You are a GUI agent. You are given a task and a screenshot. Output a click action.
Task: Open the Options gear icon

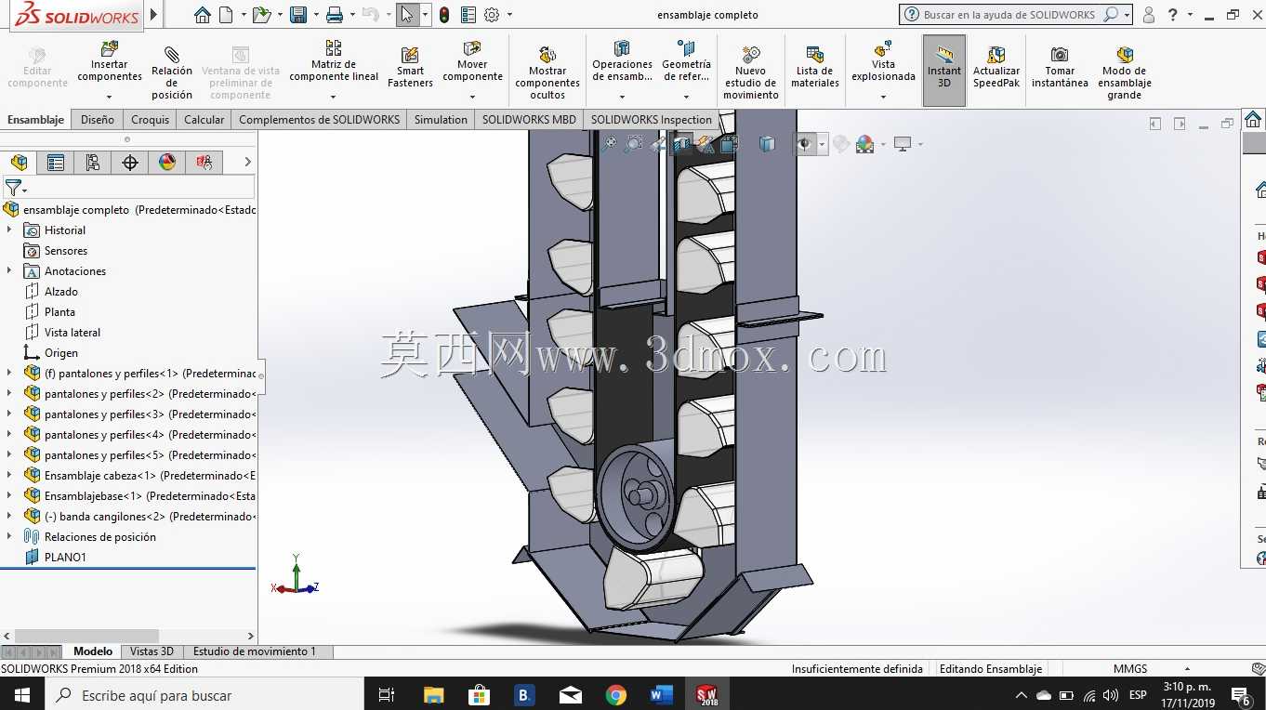point(492,15)
